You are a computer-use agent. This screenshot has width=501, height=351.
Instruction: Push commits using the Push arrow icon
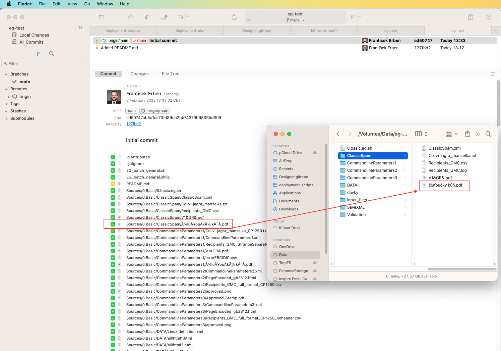coord(164,17)
